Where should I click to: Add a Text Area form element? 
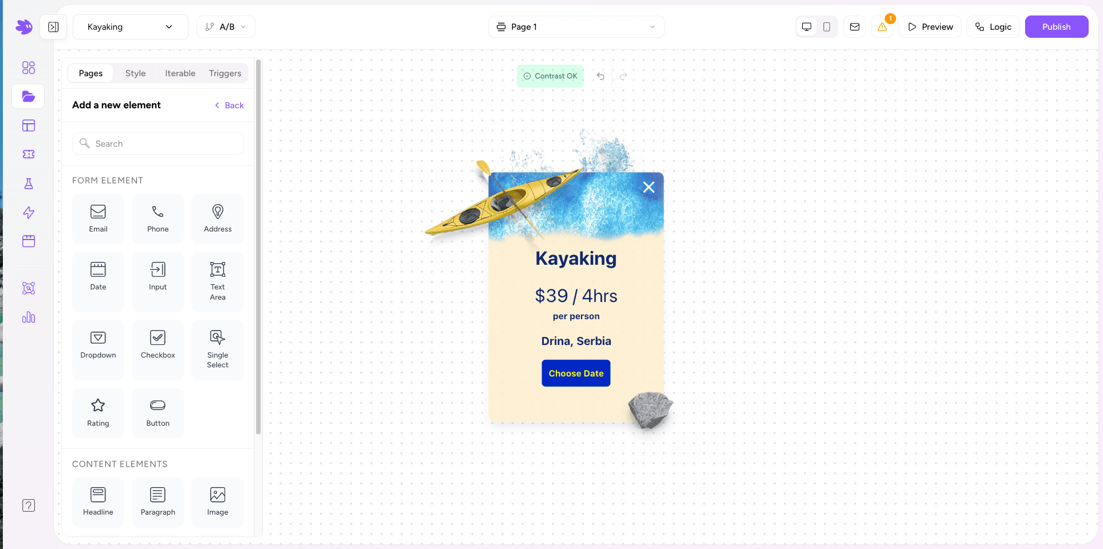pyautogui.click(x=218, y=281)
